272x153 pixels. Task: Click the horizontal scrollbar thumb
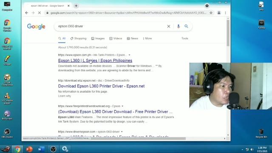[x=138, y=139]
